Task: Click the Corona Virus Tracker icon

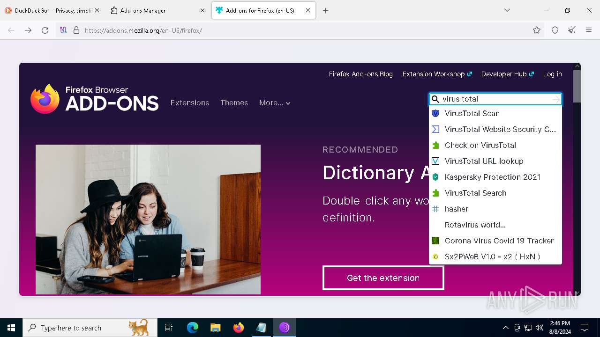Action: [435, 241]
